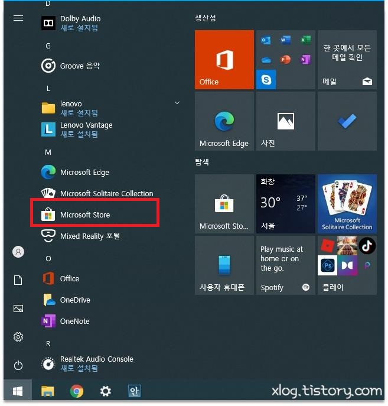The height and width of the screenshot is (406, 388).
Task: Expand the lenovo folder chevron
Action: click(x=177, y=103)
